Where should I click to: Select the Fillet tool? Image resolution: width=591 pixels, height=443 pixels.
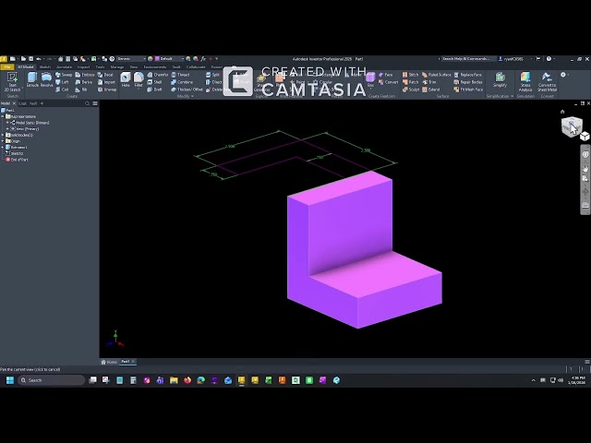pos(139,80)
